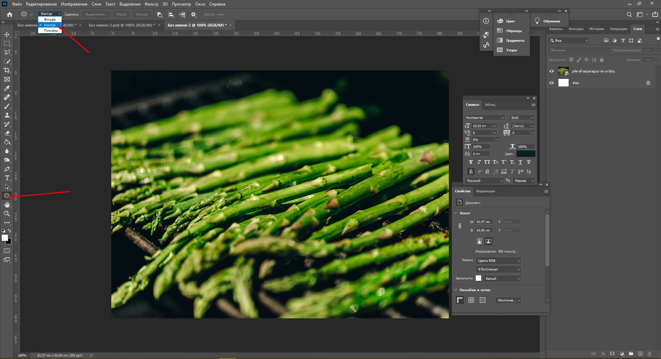
Task: Open the Градиенты panel
Action: click(515, 41)
